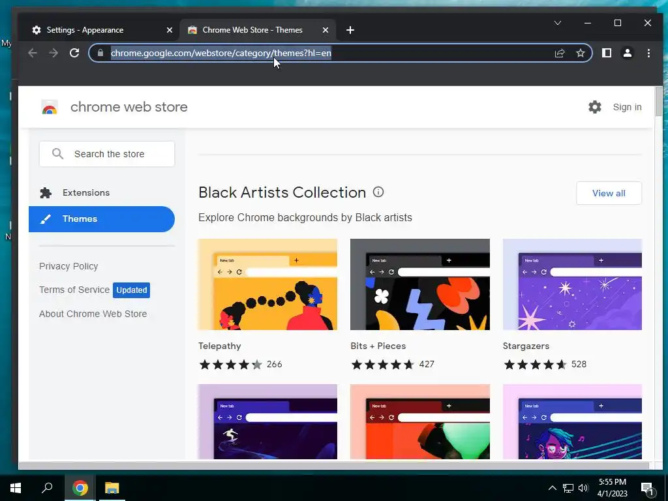Click the padlock site info icon
Image resolution: width=668 pixels, height=501 pixels.
pos(100,53)
